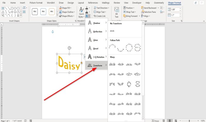Open the Align Text dropdown

pos(100,12)
